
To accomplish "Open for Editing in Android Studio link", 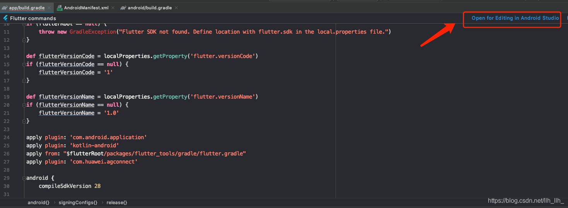I will click(515, 18).
